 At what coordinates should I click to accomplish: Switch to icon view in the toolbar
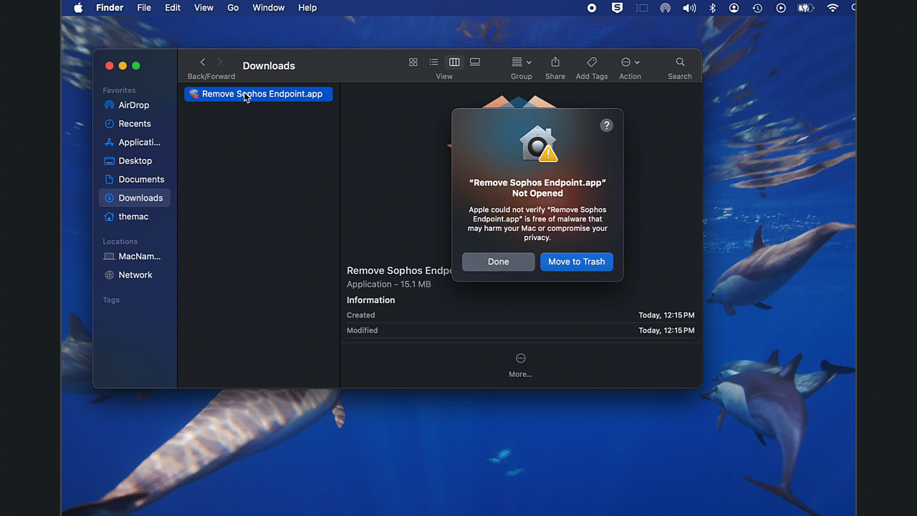click(413, 62)
